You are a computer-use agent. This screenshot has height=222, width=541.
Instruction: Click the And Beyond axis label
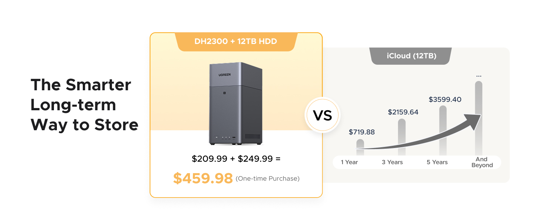point(482,162)
